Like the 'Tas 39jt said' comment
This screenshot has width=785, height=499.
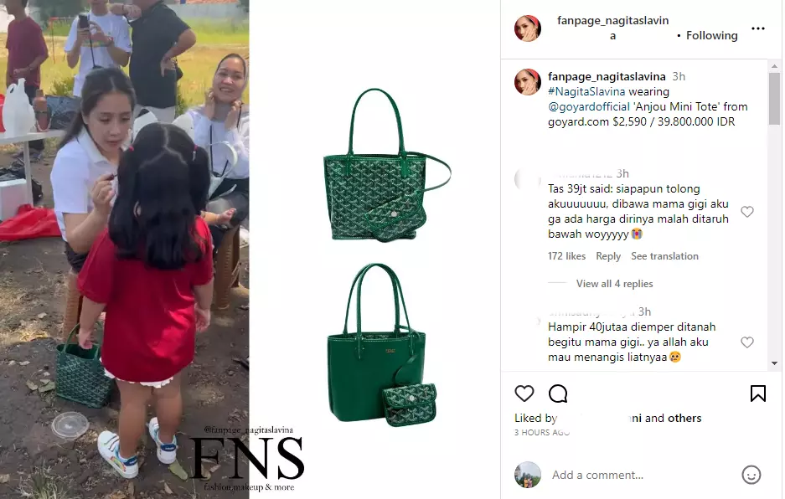[x=747, y=212]
